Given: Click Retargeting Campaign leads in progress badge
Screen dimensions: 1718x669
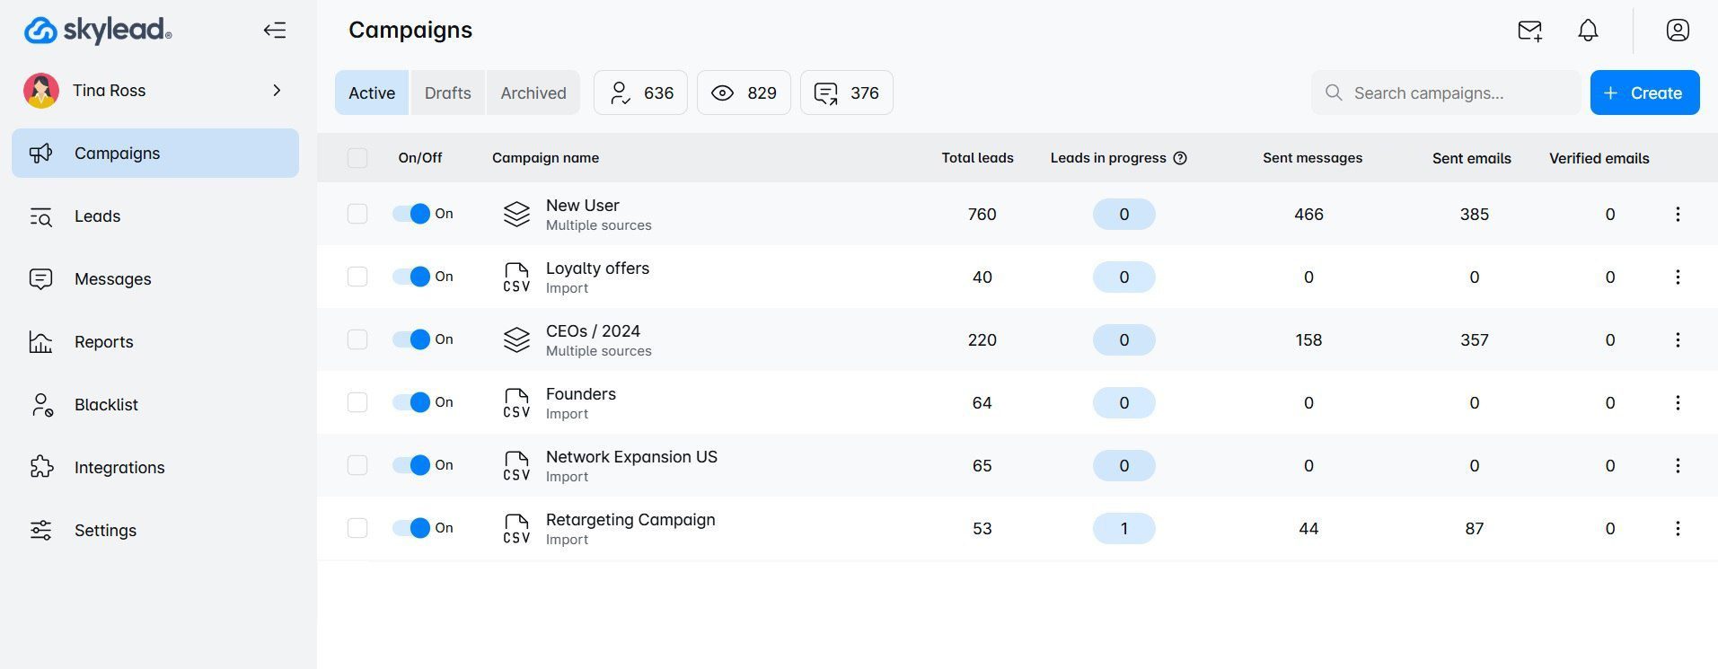Looking at the screenshot, I should click(1123, 528).
